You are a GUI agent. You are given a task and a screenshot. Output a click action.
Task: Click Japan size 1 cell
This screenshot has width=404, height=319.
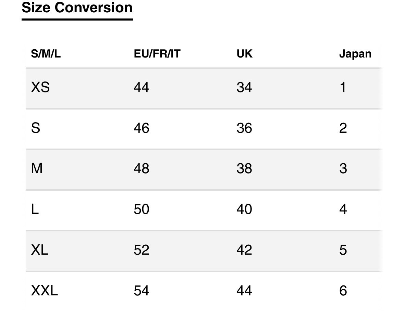(x=343, y=87)
